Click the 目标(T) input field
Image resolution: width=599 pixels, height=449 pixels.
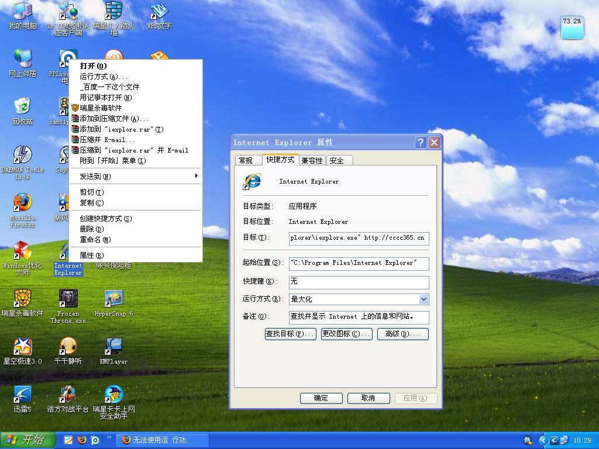click(359, 239)
